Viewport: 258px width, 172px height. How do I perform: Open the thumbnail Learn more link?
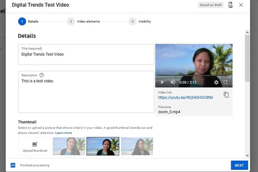tap(63, 133)
